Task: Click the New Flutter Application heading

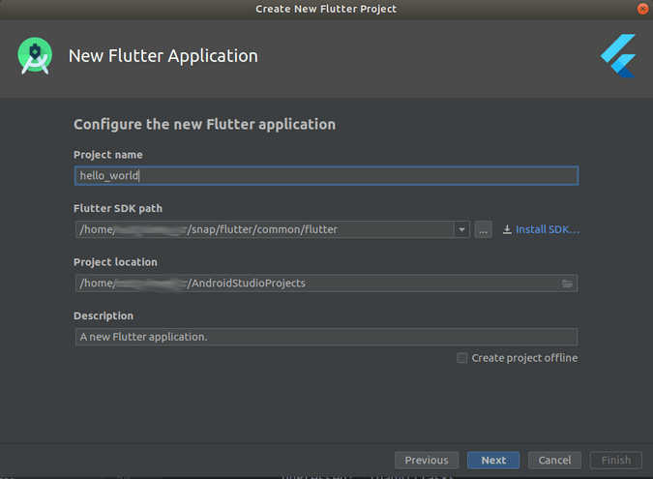Action: click(163, 56)
